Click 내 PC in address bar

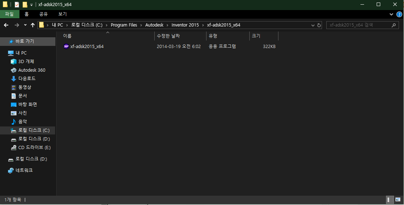57,25
